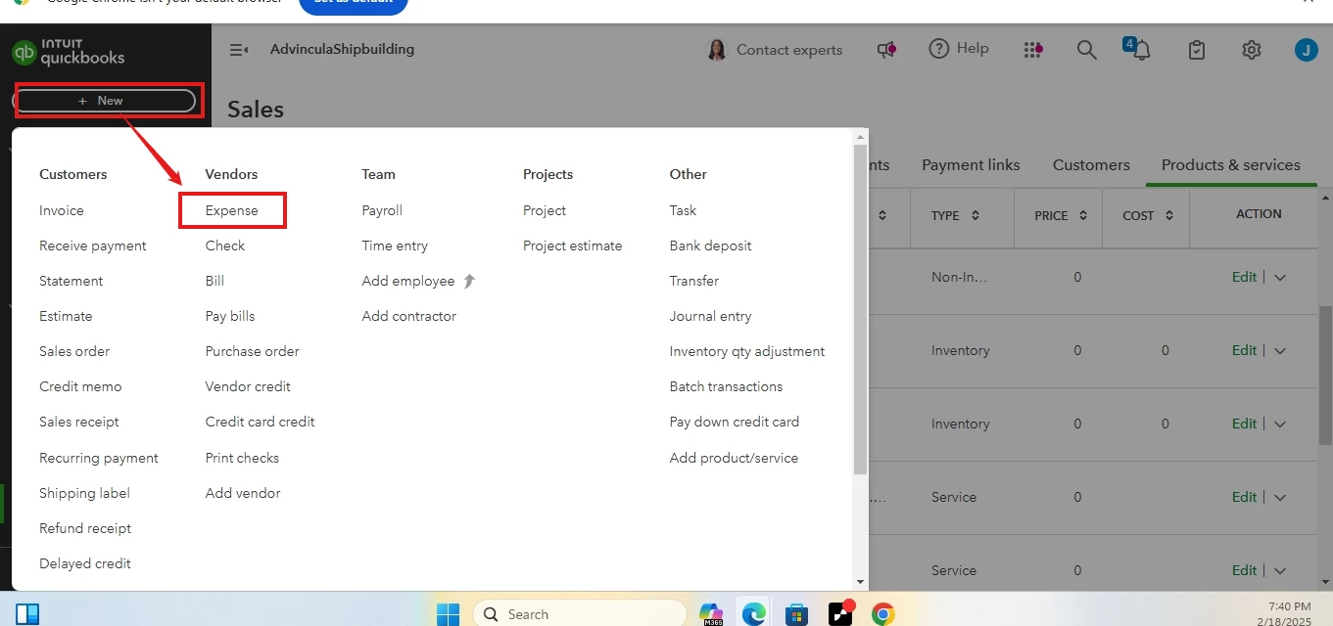Screen dimensions: 1333x626
Task: Click Edit link for first Inventory row
Action: (1244, 350)
